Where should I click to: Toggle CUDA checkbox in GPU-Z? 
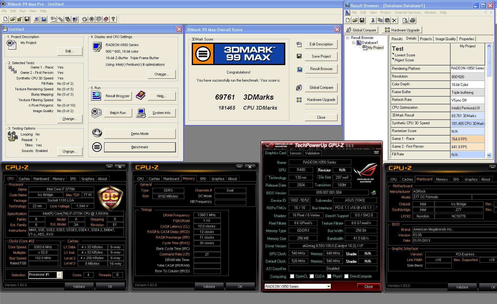click(x=312, y=276)
